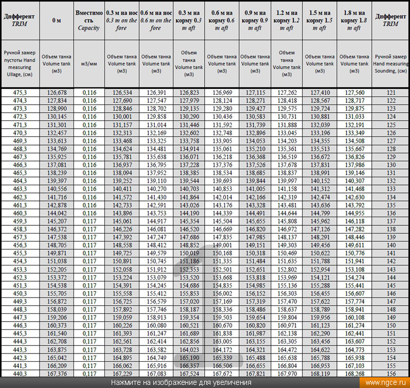Select the 'Вместимость Capacity' column header
Image resolution: width=410 pixels, height=388 pixels.
89,21
